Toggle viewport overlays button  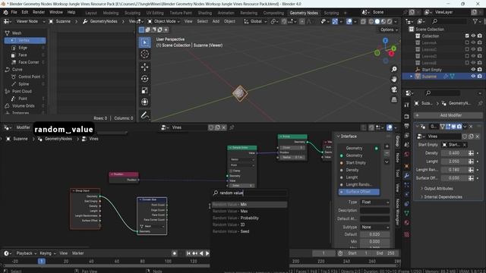[349, 21]
